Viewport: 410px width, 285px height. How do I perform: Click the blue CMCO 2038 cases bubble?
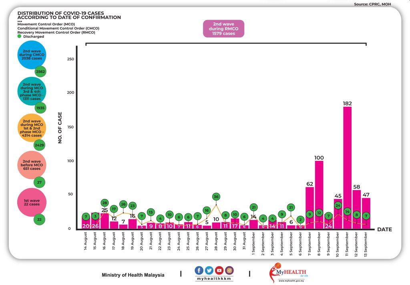32,56
